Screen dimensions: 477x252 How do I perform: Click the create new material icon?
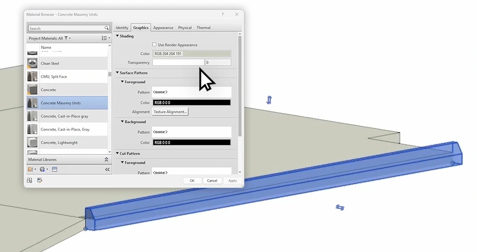43,169
